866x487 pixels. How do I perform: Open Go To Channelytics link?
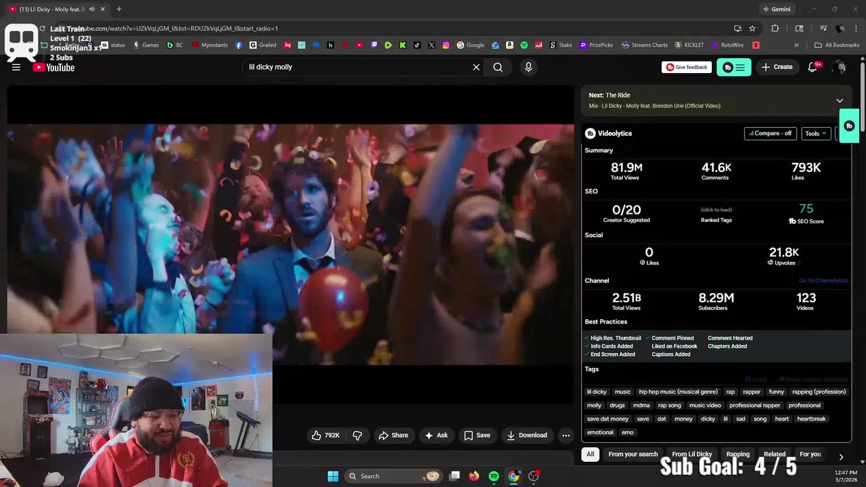pyautogui.click(x=823, y=281)
